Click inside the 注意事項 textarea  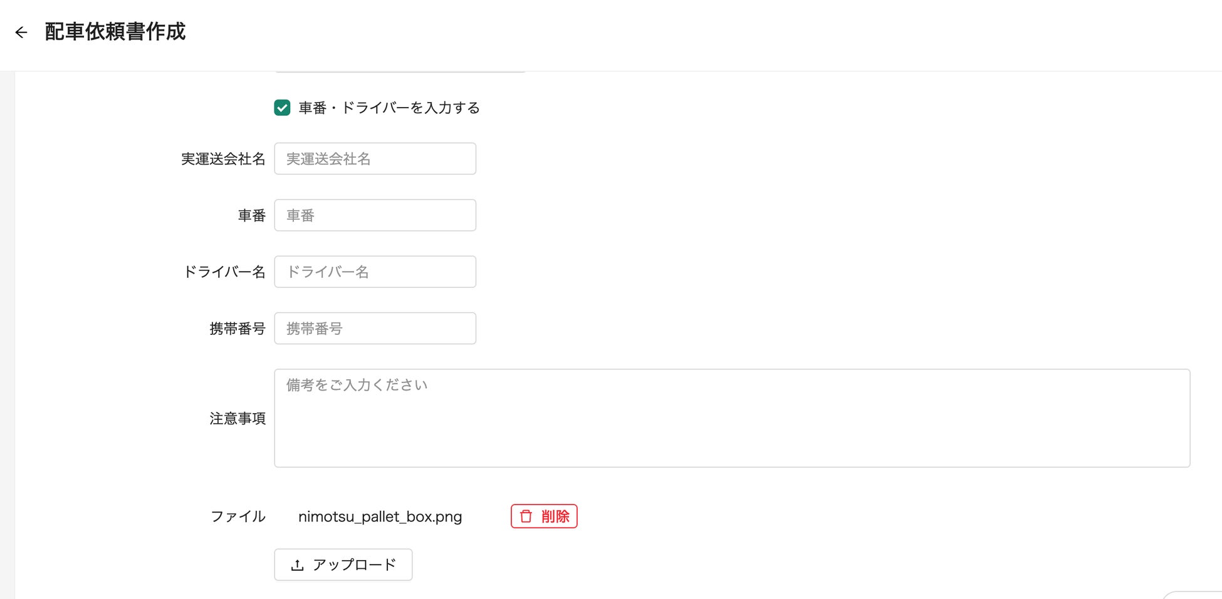731,418
